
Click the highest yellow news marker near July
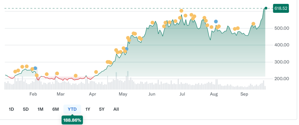(181, 11)
